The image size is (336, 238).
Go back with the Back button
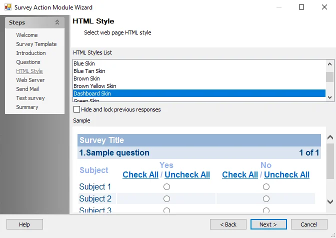click(228, 224)
